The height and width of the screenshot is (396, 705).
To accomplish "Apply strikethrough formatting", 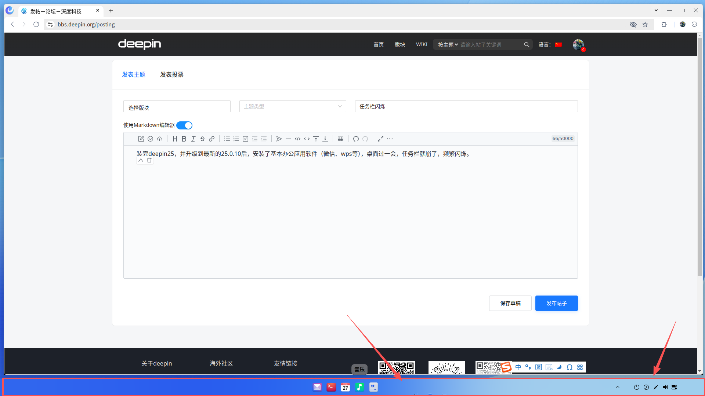I will coord(202,139).
